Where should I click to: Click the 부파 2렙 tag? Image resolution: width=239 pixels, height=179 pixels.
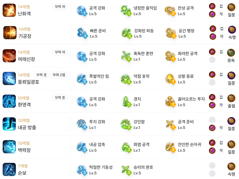(x=59, y=75)
